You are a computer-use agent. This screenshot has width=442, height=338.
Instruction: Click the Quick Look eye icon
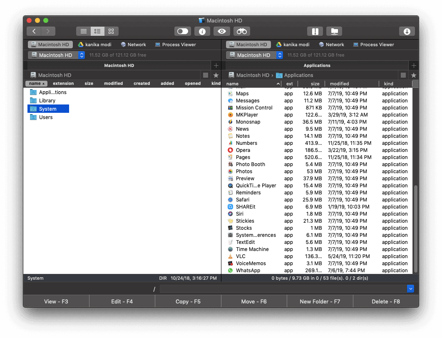(x=222, y=31)
